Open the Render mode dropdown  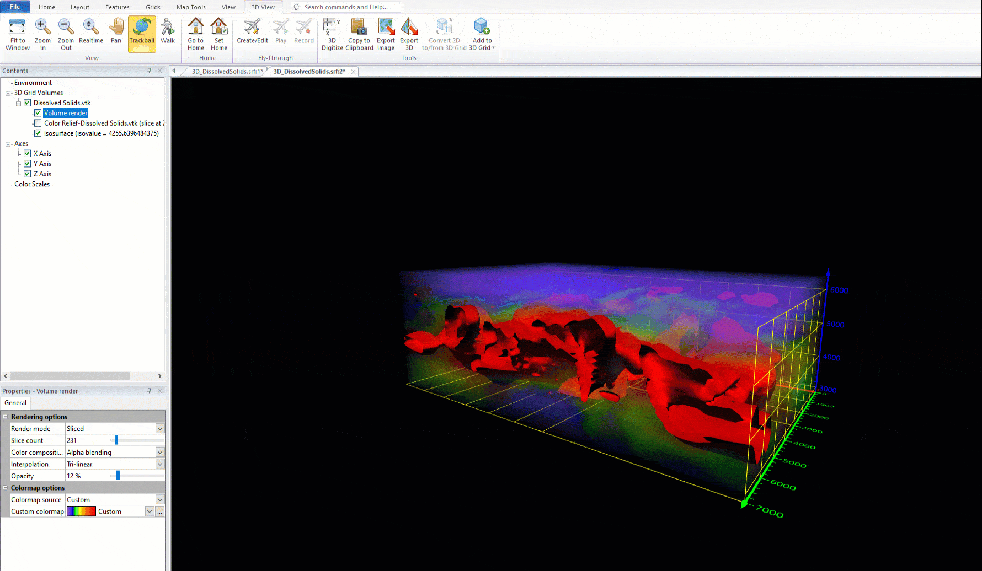tap(159, 428)
